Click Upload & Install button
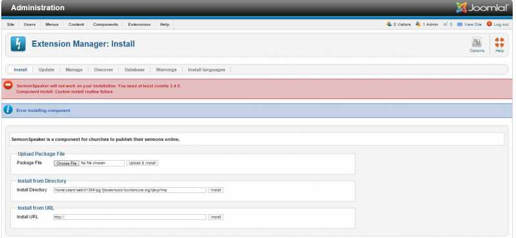Screen dimensions: 516x238 [x=143, y=163]
